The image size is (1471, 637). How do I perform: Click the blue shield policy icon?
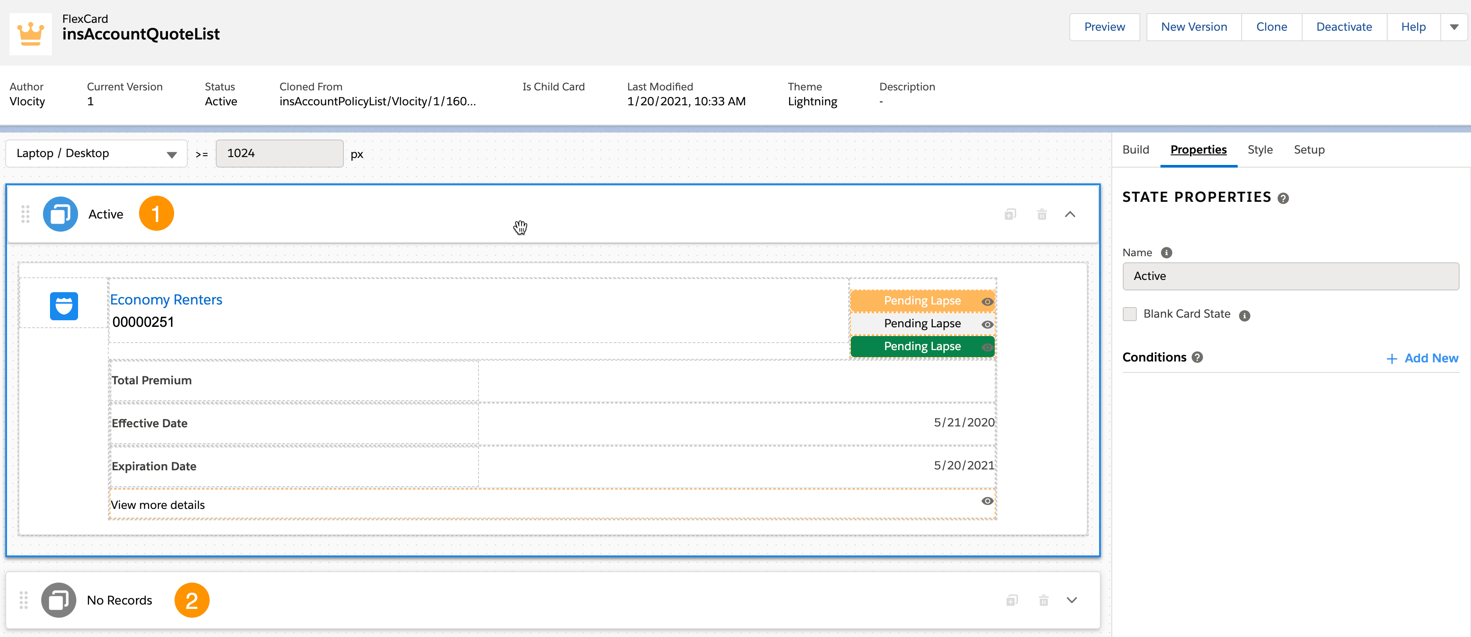point(64,306)
